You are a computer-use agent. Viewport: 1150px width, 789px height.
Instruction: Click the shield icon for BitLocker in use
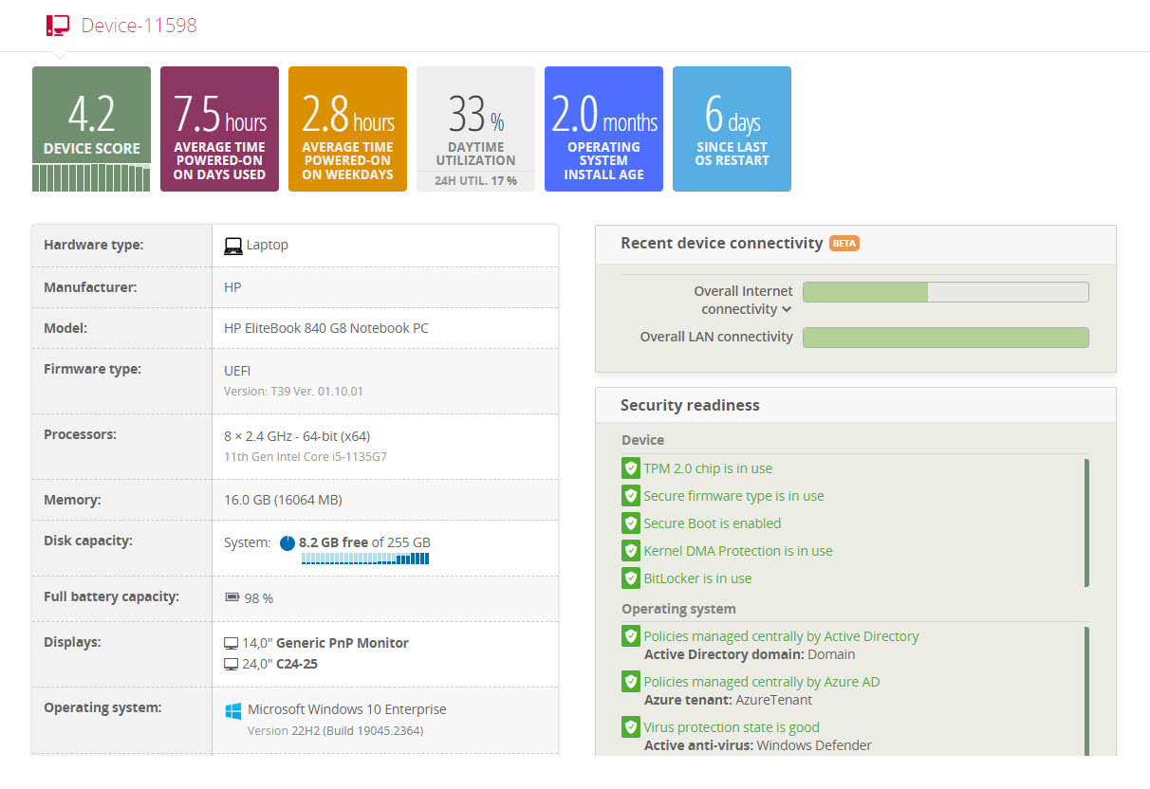(630, 578)
